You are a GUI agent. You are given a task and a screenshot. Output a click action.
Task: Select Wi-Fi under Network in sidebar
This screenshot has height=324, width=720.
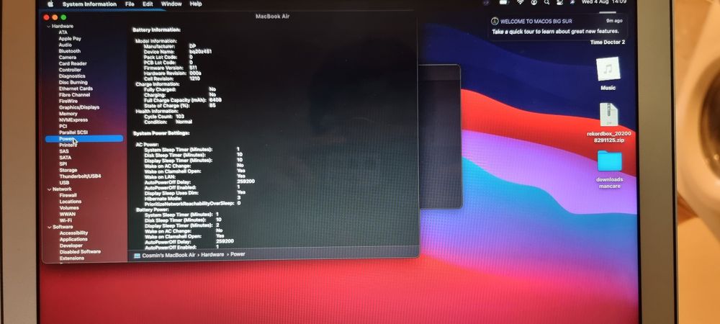click(66, 220)
